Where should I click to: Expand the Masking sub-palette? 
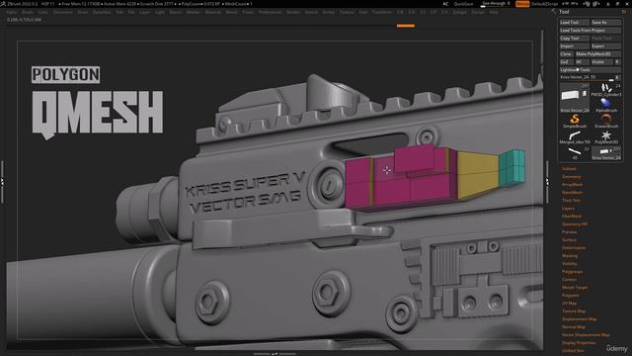click(570, 256)
